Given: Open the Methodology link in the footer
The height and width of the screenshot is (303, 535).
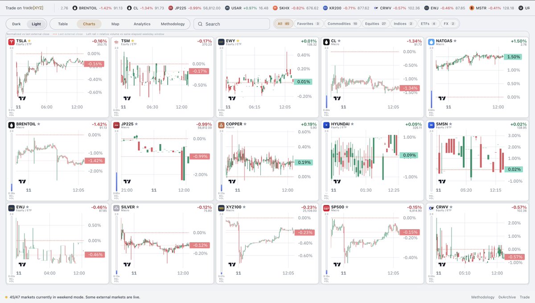Looking at the screenshot, I should coord(483,297).
